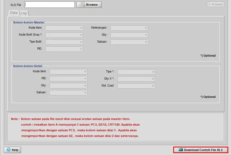
Task: Click the magnifier icon on Browse button
Action: 83,5
